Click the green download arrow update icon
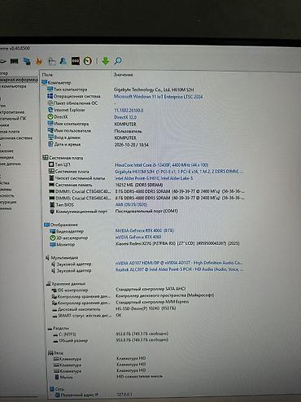The height and width of the screenshot is (402, 301). pos(106,61)
